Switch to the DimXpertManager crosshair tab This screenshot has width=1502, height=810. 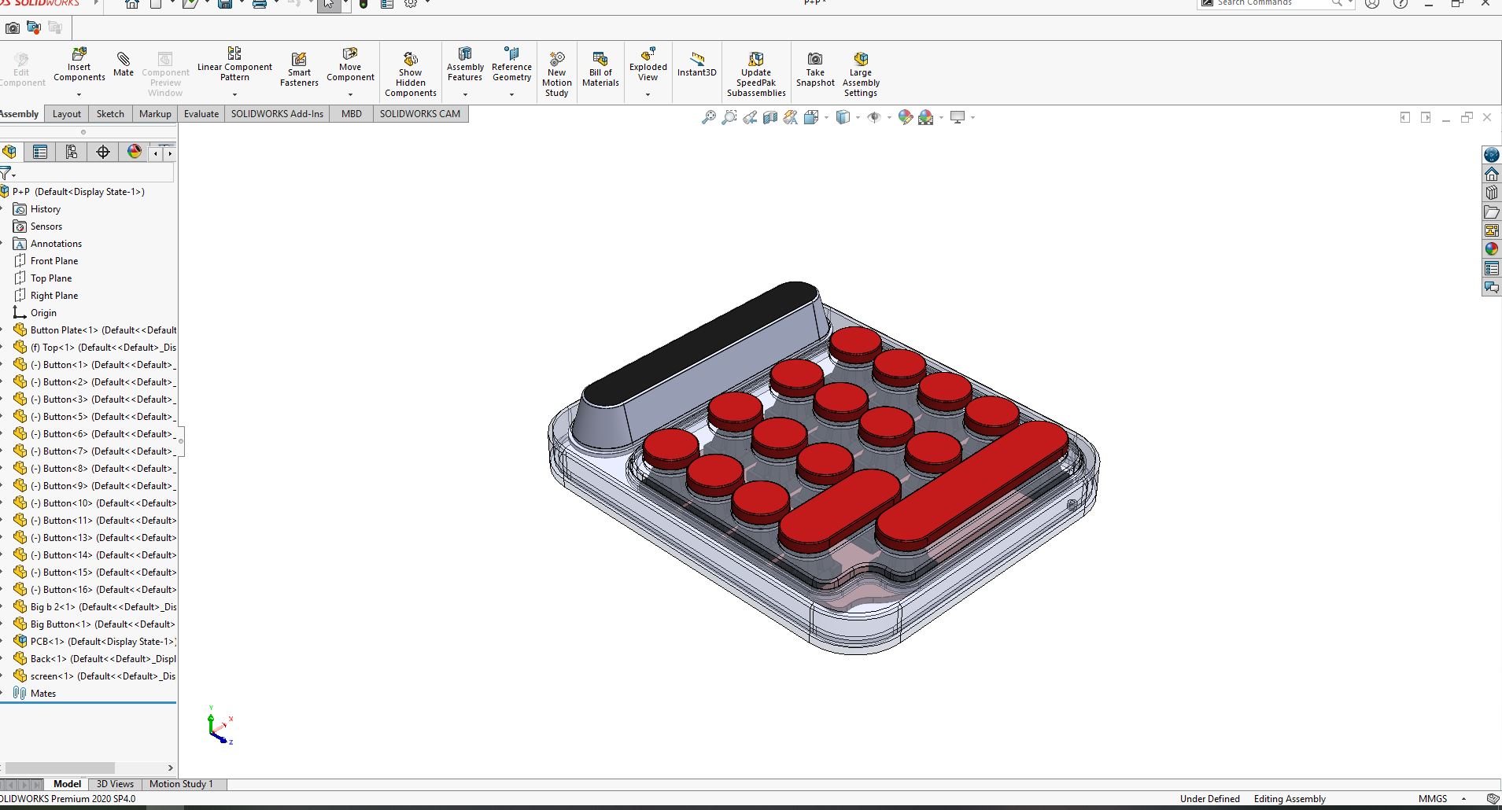(x=103, y=152)
